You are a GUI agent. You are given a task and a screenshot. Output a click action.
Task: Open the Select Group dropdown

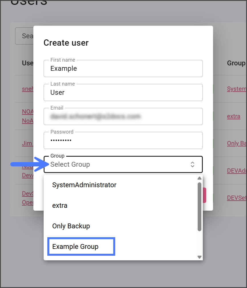click(120, 164)
